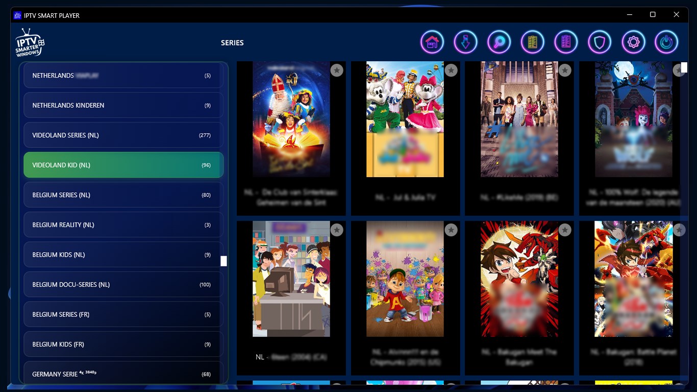Open the parental control shield icon

[x=600, y=42]
